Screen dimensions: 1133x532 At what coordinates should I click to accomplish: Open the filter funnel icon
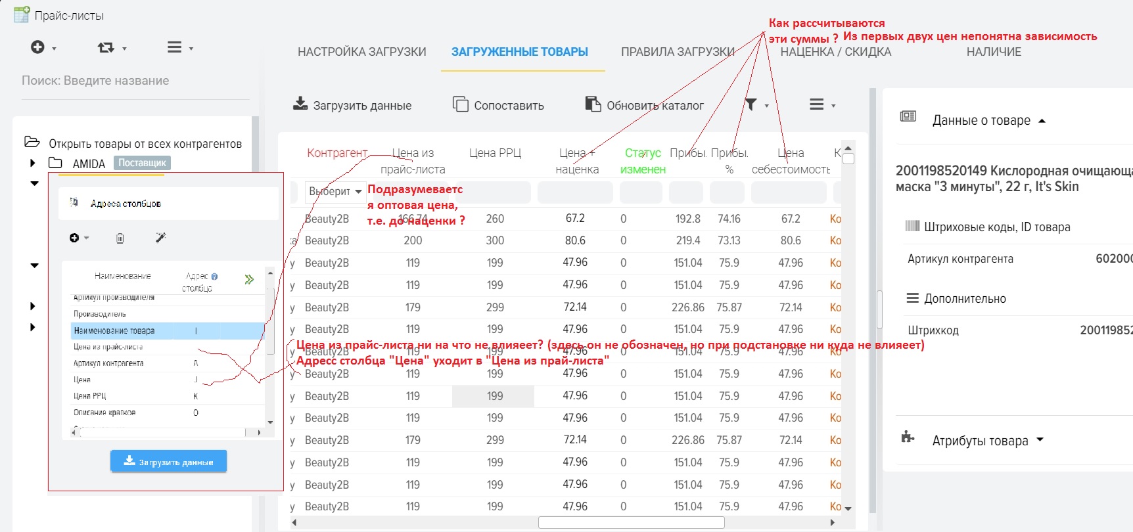click(x=751, y=104)
